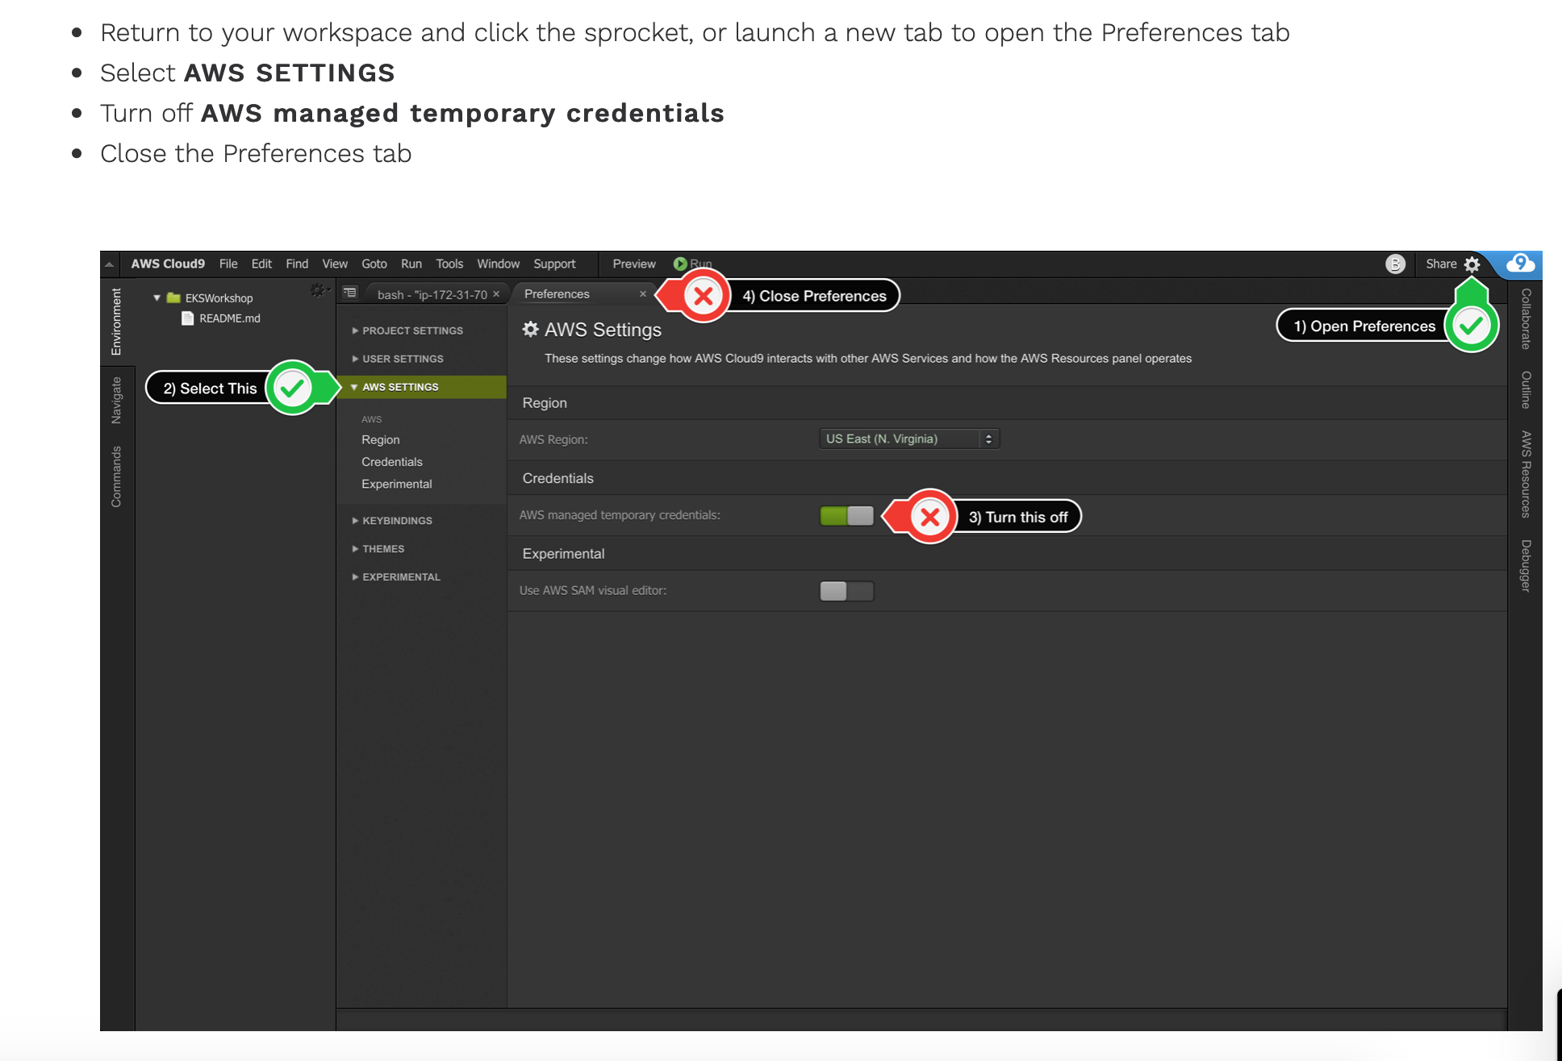Screen dimensions: 1562x1061
Task: Click the EKSWorkshop folder icon
Action: point(173,297)
